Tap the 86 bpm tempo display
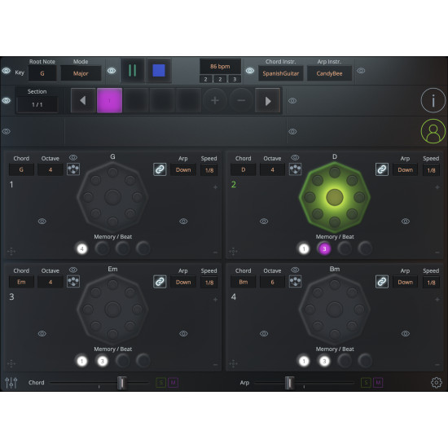This screenshot has height=448, width=448. click(220, 66)
